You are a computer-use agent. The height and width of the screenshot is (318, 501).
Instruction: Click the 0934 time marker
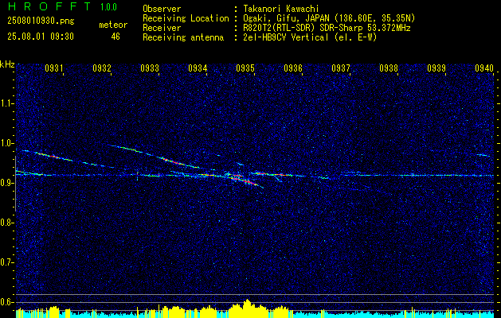click(198, 68)
